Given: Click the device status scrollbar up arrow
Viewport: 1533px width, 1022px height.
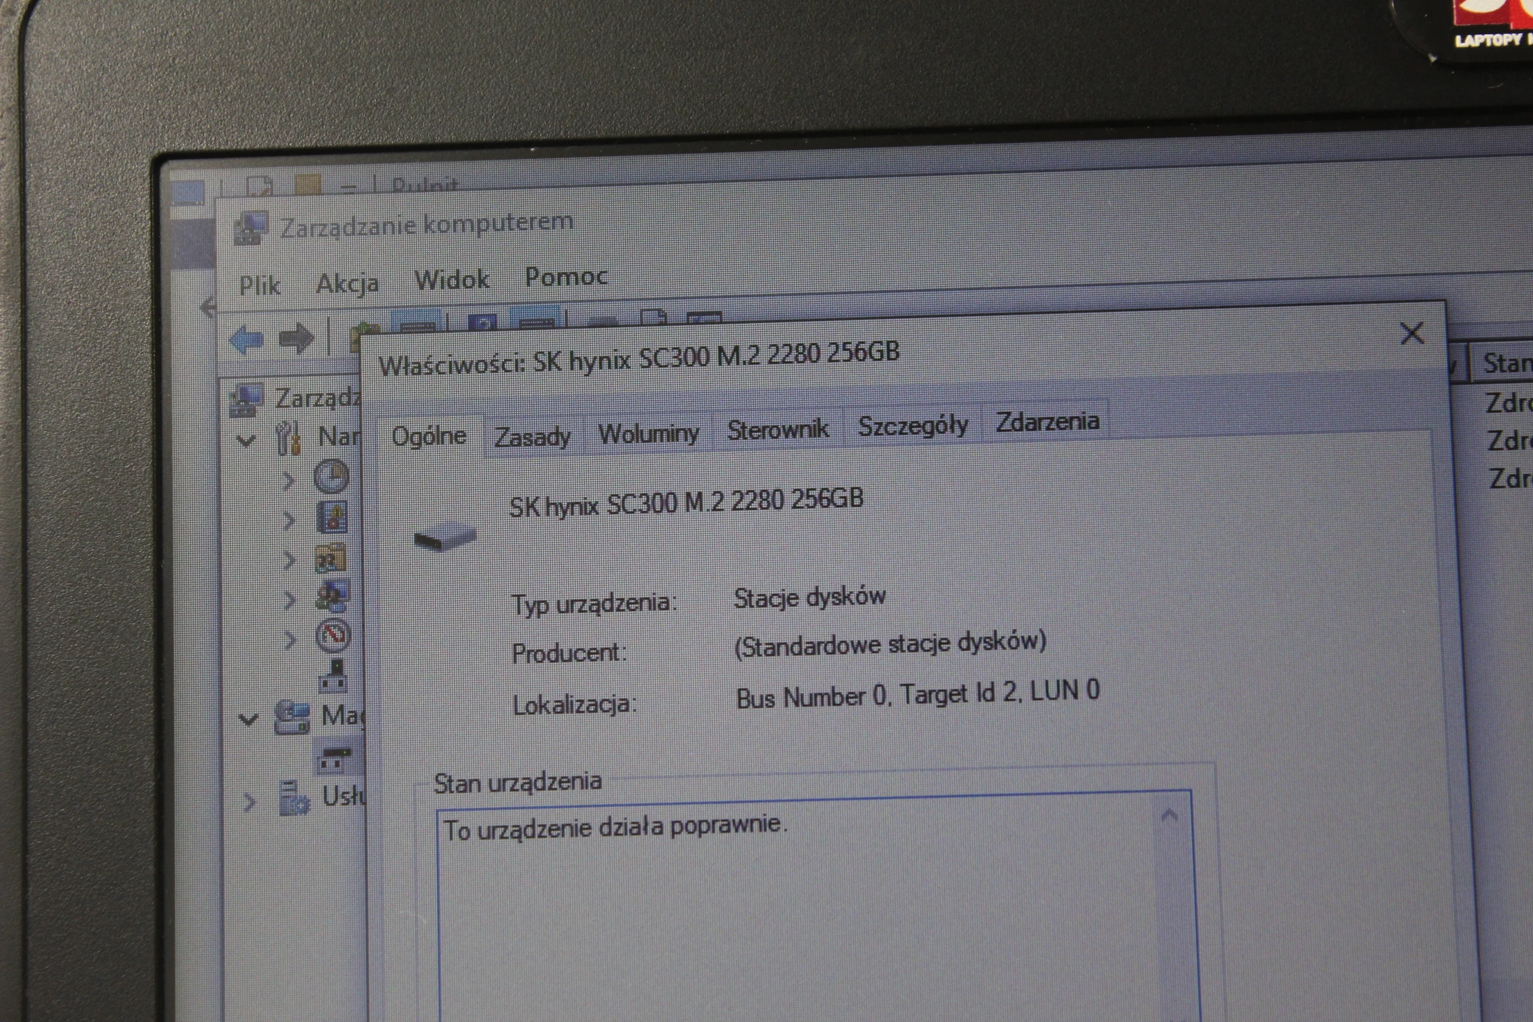Looking at the screenshot, I should coord(1169,816).
